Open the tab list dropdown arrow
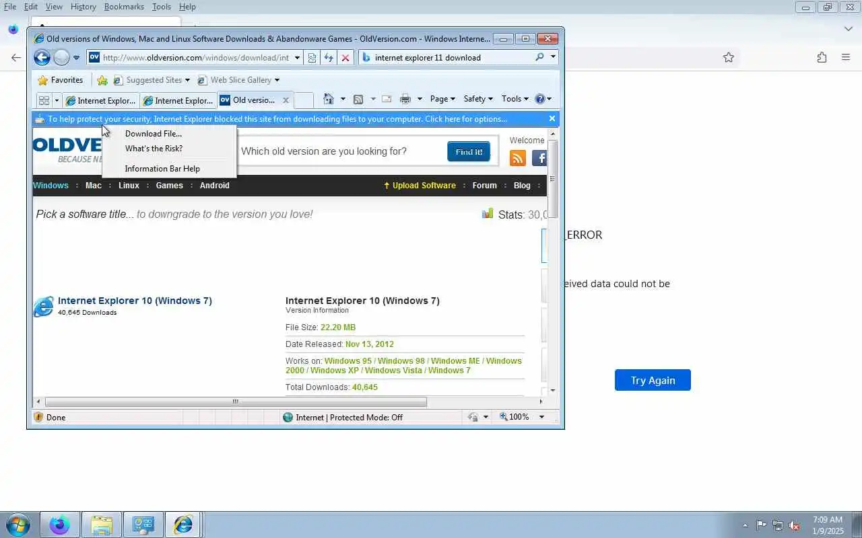The width and height of the screenshot is (862, 538). click(x=57, y=100)
